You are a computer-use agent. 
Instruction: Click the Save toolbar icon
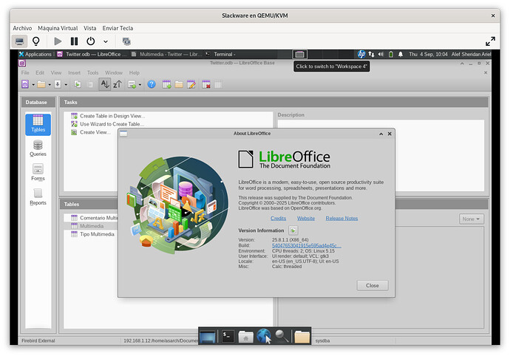pos(58,84)
